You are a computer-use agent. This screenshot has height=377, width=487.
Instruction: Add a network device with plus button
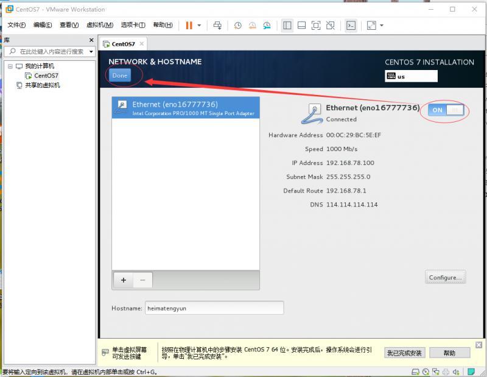click(124, 280)
